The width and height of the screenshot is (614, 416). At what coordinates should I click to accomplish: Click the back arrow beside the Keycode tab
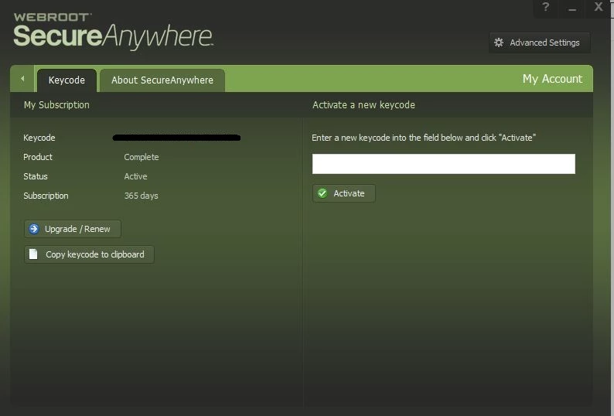pos(22,79)
